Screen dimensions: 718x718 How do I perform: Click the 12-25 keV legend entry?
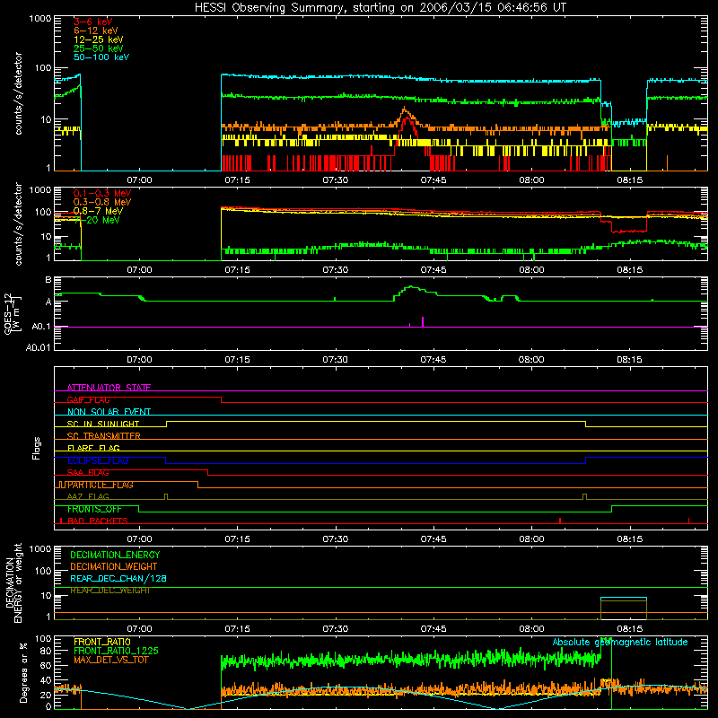(99, 39)
